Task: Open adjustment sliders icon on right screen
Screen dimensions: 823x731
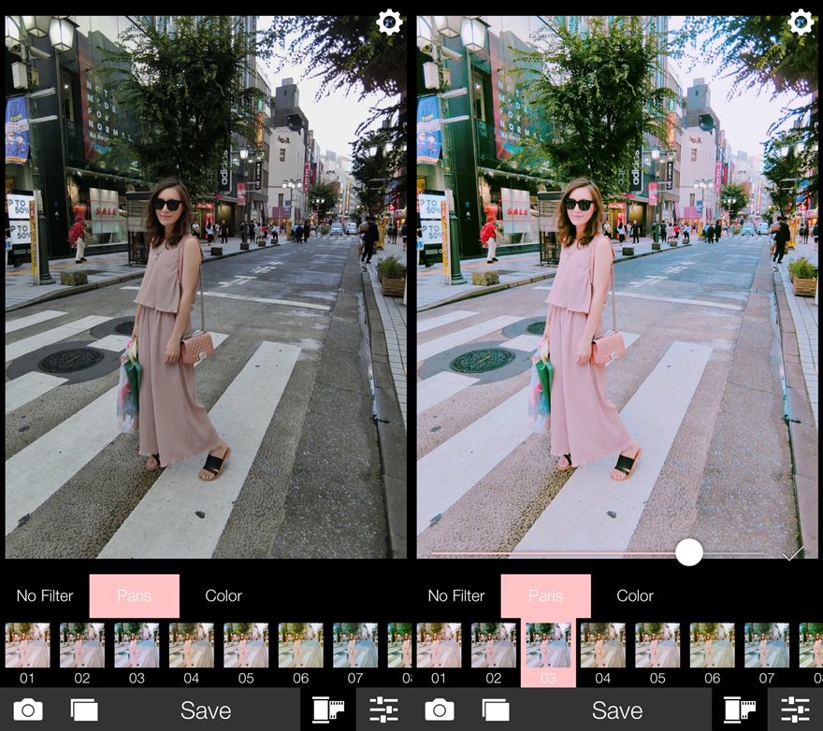Action: pyautogui.click(x=795, y=710)
